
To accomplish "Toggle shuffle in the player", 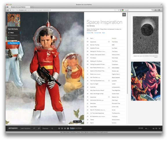I will [153, 128].
